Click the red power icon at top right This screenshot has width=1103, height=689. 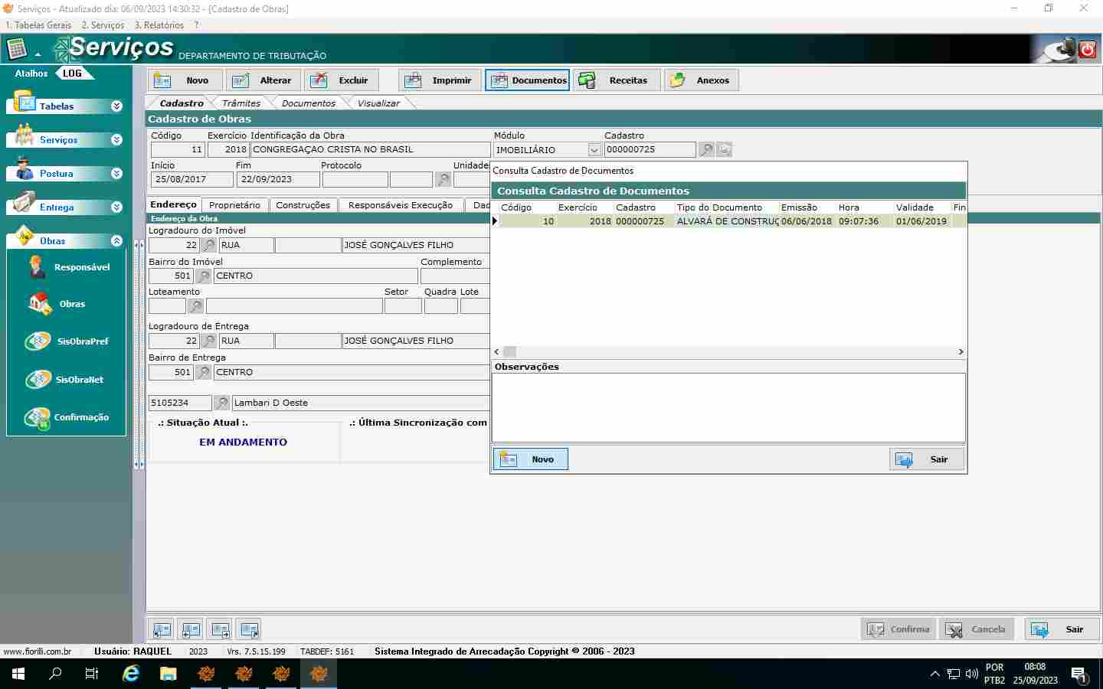tap(1087, 50)
